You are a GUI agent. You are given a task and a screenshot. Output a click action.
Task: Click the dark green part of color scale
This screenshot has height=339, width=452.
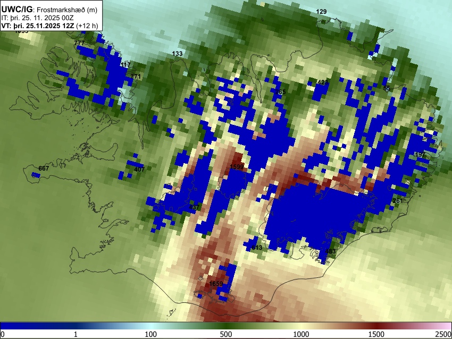pos(226,326)
